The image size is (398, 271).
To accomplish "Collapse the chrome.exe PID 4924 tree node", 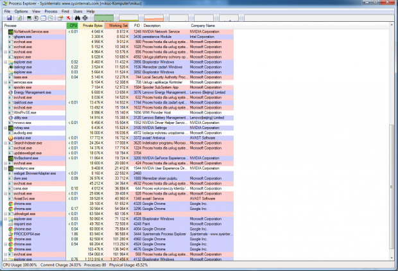I will [5, 244].
